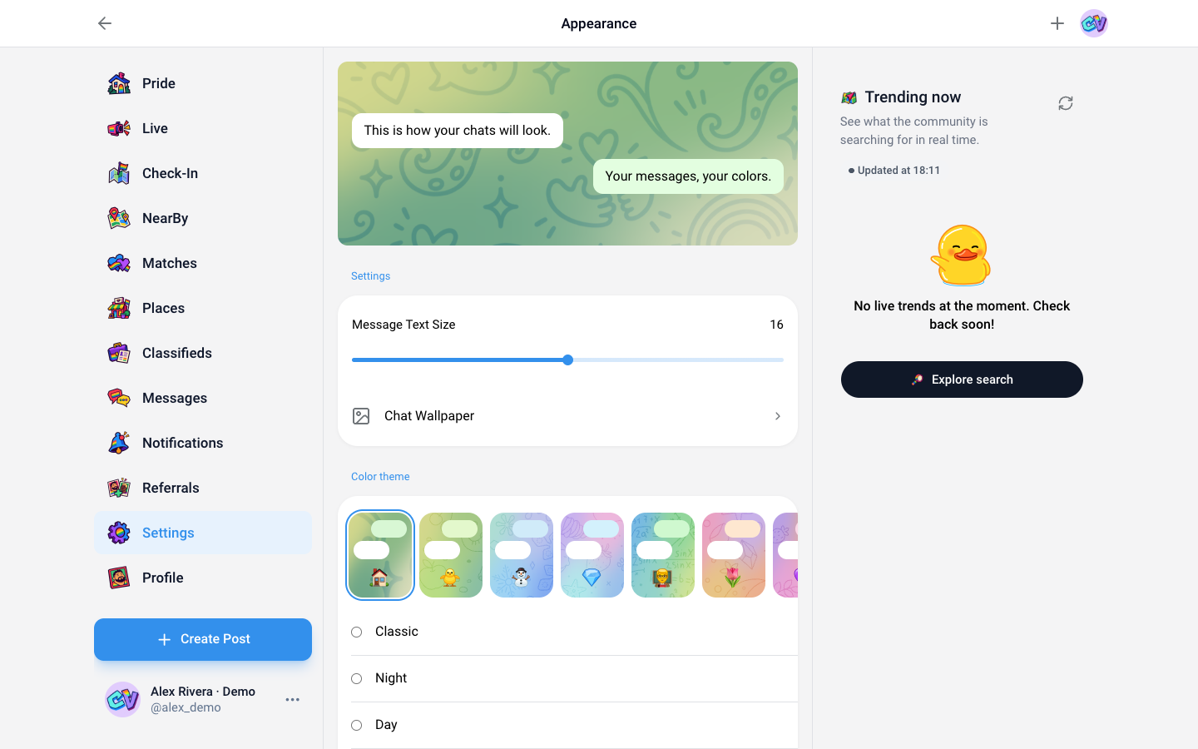Select the green house color theme

pos(380,555)
